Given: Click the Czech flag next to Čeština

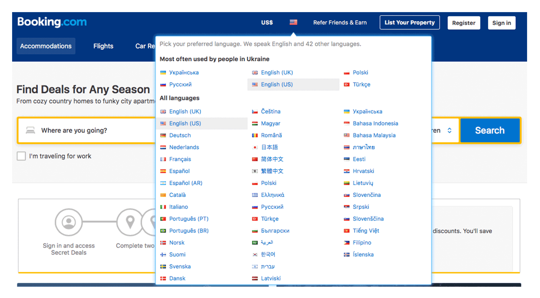Looking at the screenshot, I should 255,112.
